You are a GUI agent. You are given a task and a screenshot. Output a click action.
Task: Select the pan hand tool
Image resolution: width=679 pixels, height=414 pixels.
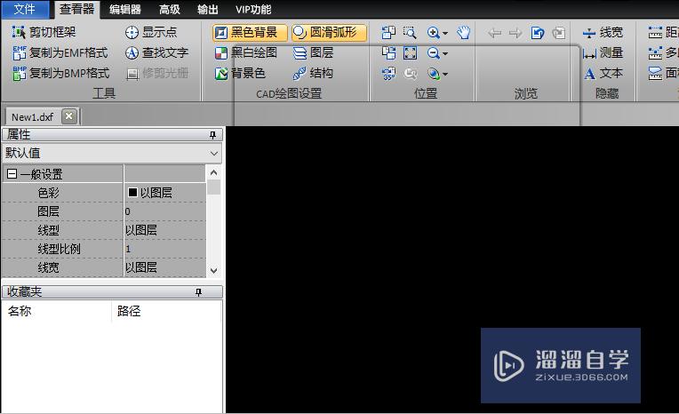pos(463,33)
